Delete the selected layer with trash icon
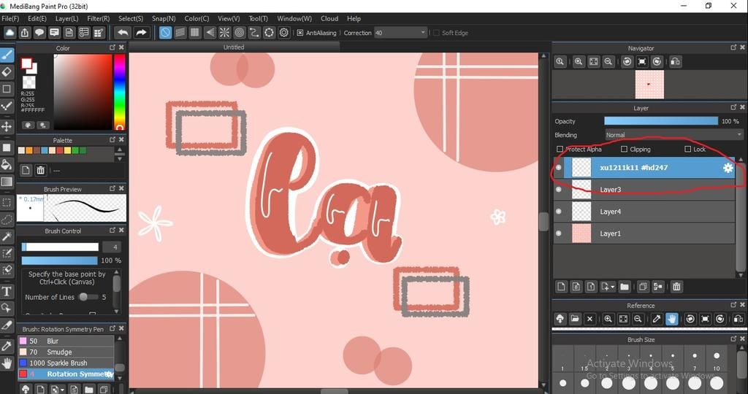 (676, 286)
